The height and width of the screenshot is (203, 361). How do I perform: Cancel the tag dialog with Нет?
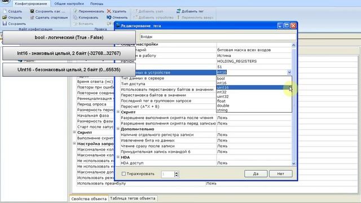[x=281, y=174]
